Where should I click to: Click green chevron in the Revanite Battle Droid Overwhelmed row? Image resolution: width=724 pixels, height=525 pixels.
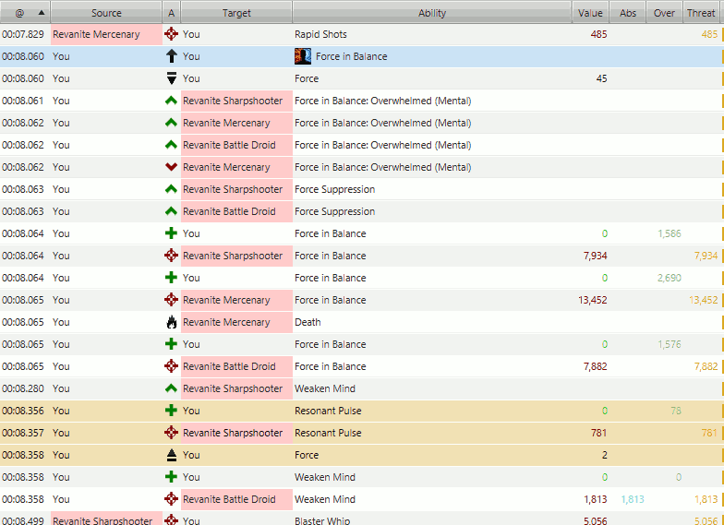pyautogui.click(x=172, y=144)
